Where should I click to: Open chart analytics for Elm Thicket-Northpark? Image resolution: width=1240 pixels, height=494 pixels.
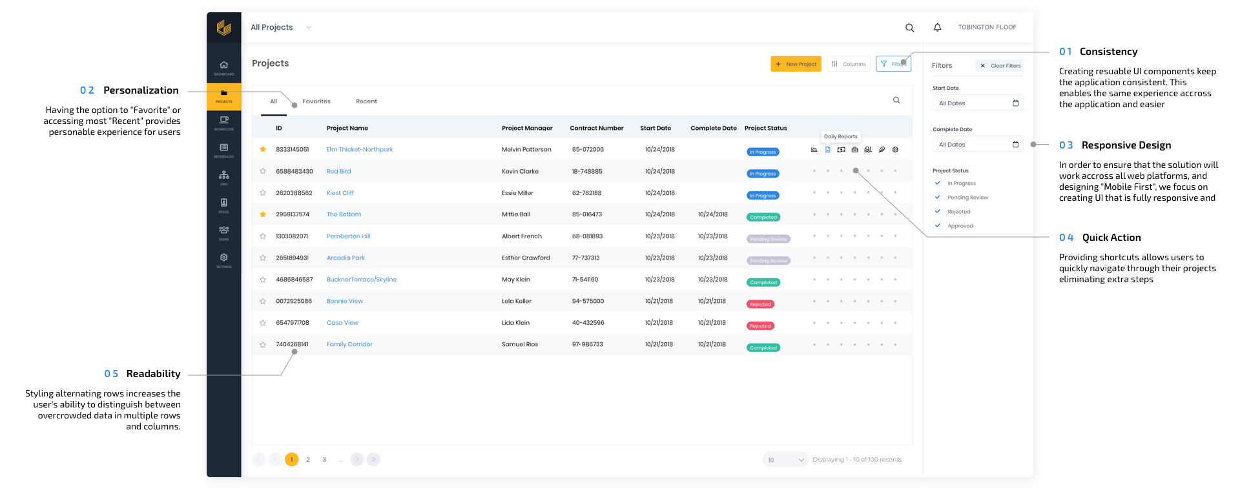[x=814, y=150]
